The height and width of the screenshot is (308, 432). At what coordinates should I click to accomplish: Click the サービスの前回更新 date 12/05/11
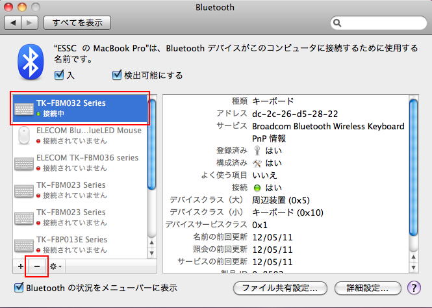(x=272, y=262)
